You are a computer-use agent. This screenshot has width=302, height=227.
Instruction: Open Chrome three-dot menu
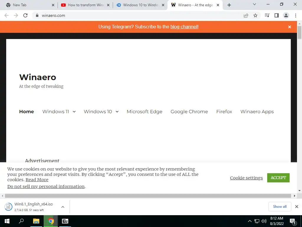pyautogui.click(x=296, y=15)
